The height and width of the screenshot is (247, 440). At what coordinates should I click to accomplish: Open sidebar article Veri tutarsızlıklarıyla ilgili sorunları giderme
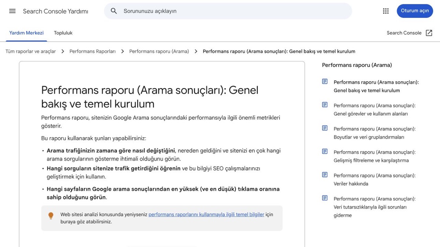(x=375, y=207)
